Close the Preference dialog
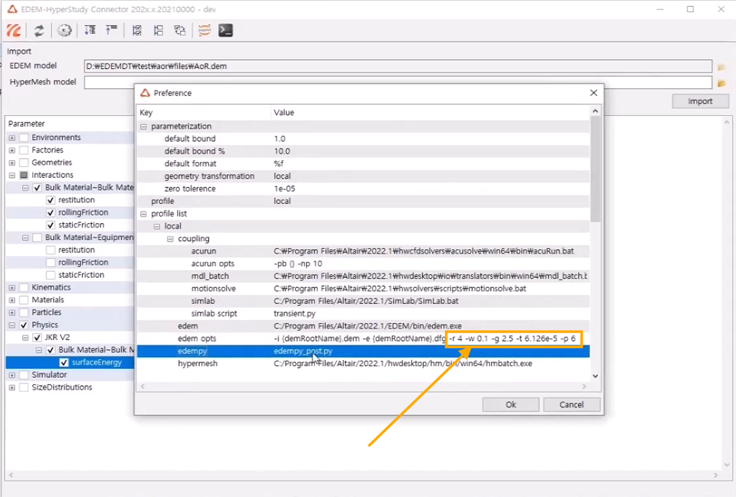 [594, 93]
